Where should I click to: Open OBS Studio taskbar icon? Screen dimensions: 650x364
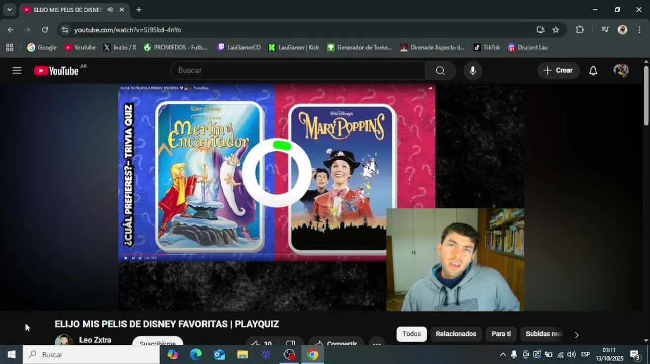click(289, 354)
